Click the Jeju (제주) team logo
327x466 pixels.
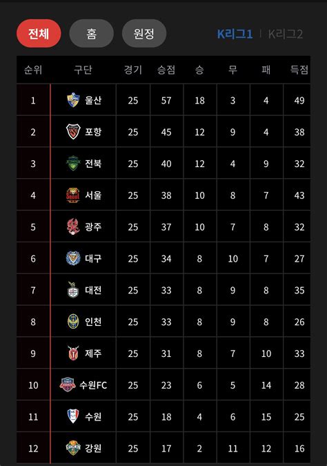pyautogui.click(x=73, y=353)
